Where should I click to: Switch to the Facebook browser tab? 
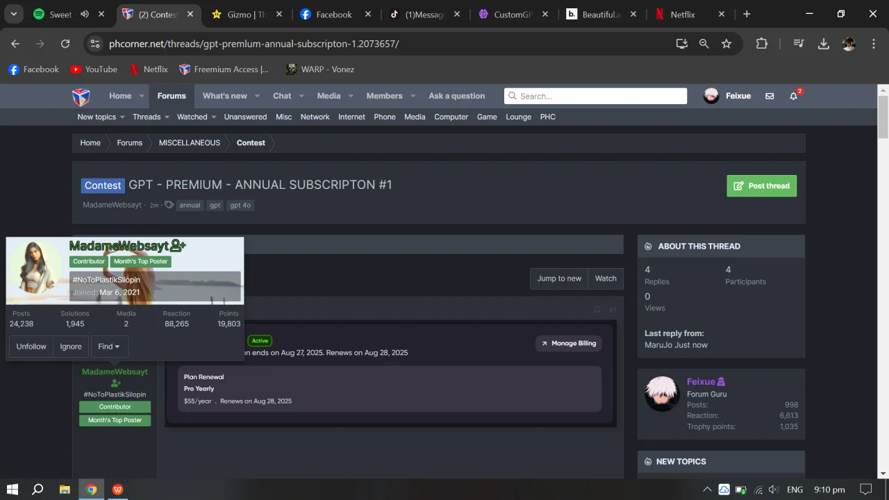335,14
